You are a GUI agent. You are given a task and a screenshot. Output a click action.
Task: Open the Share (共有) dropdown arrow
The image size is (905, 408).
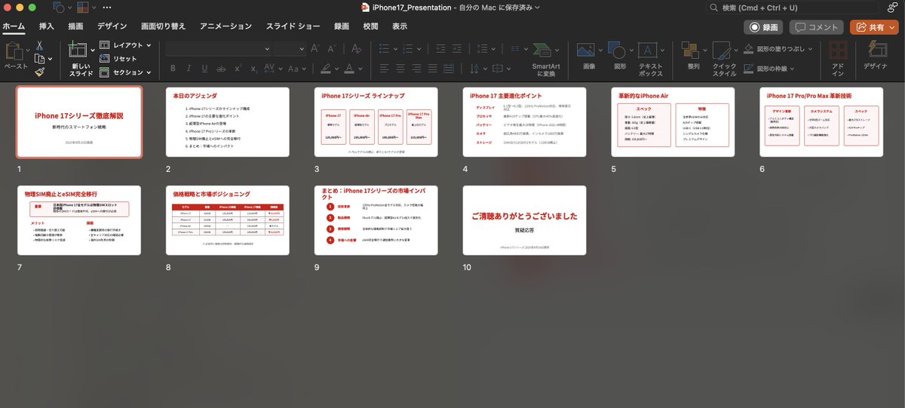893,27
